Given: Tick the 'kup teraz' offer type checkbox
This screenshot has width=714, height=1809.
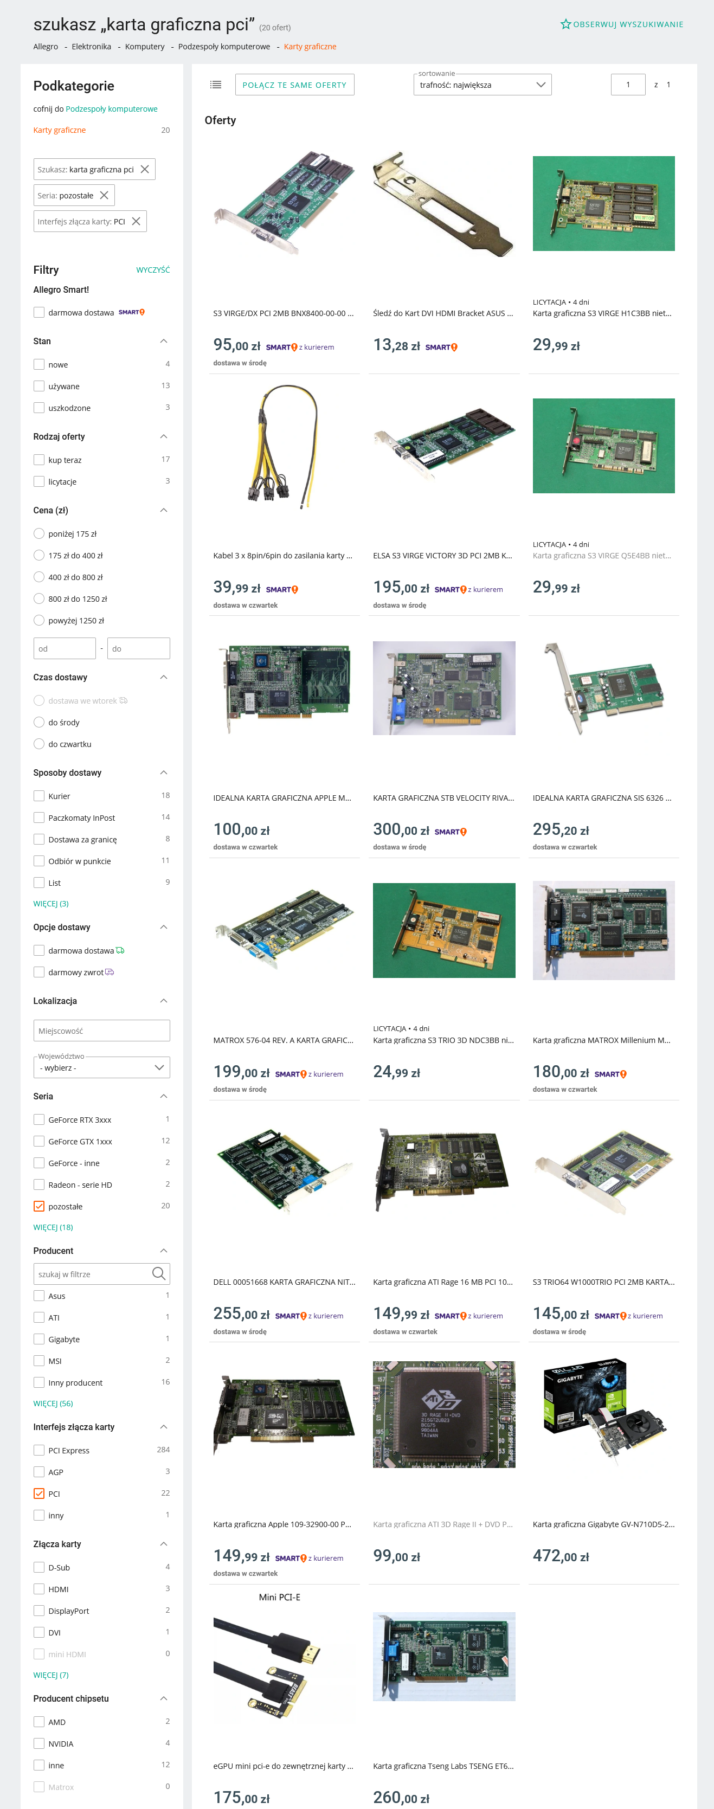Looking at the screenshot, I should pyautogui.click(x=40, y=460).
